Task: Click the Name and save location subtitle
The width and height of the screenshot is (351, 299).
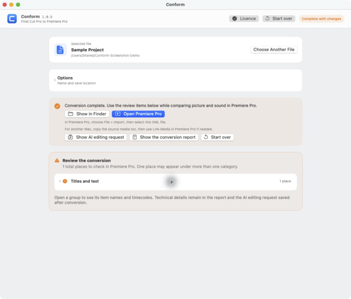Action: (x=76, y=83)
